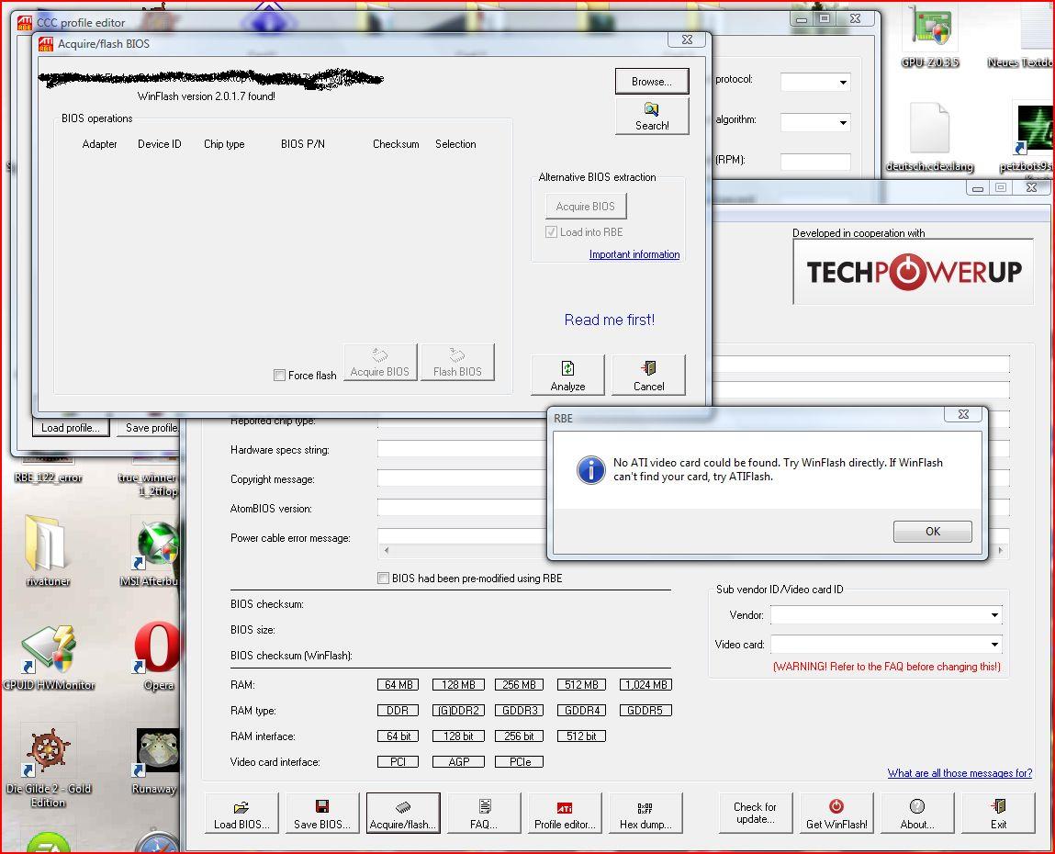Open the rivatuner folder on desktop
Image resolution: width=1055 pixels, height=854 pixels.
pos(47,552)
